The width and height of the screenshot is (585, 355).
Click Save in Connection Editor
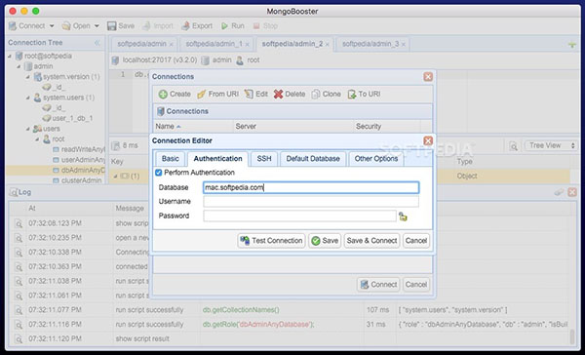(x=325, y=241)
